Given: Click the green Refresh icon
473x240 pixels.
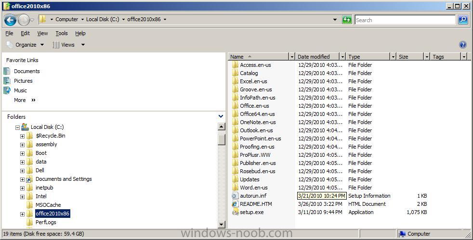Looking at the screenshot, I should pyautogui.click(x=347, y=20).
